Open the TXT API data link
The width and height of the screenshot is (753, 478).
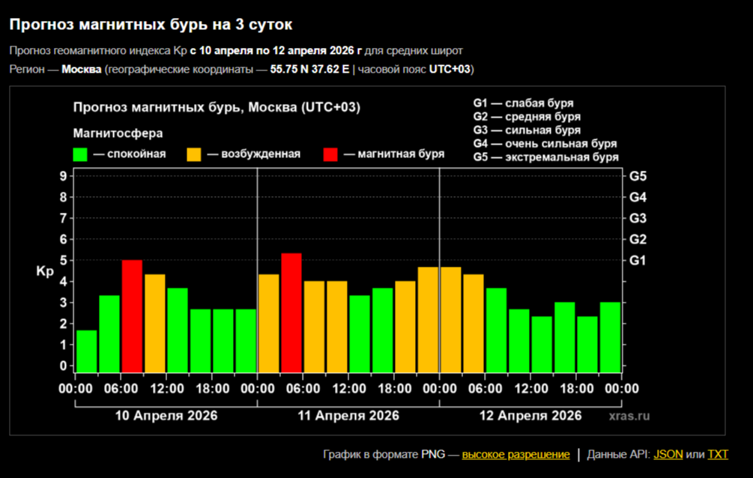(x=718, y=455)
